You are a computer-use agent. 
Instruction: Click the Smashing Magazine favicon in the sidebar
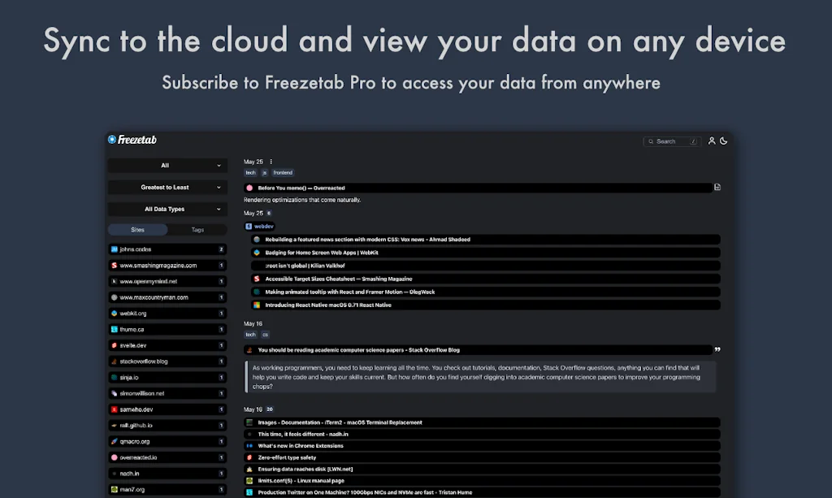click(x=114, y=265)
